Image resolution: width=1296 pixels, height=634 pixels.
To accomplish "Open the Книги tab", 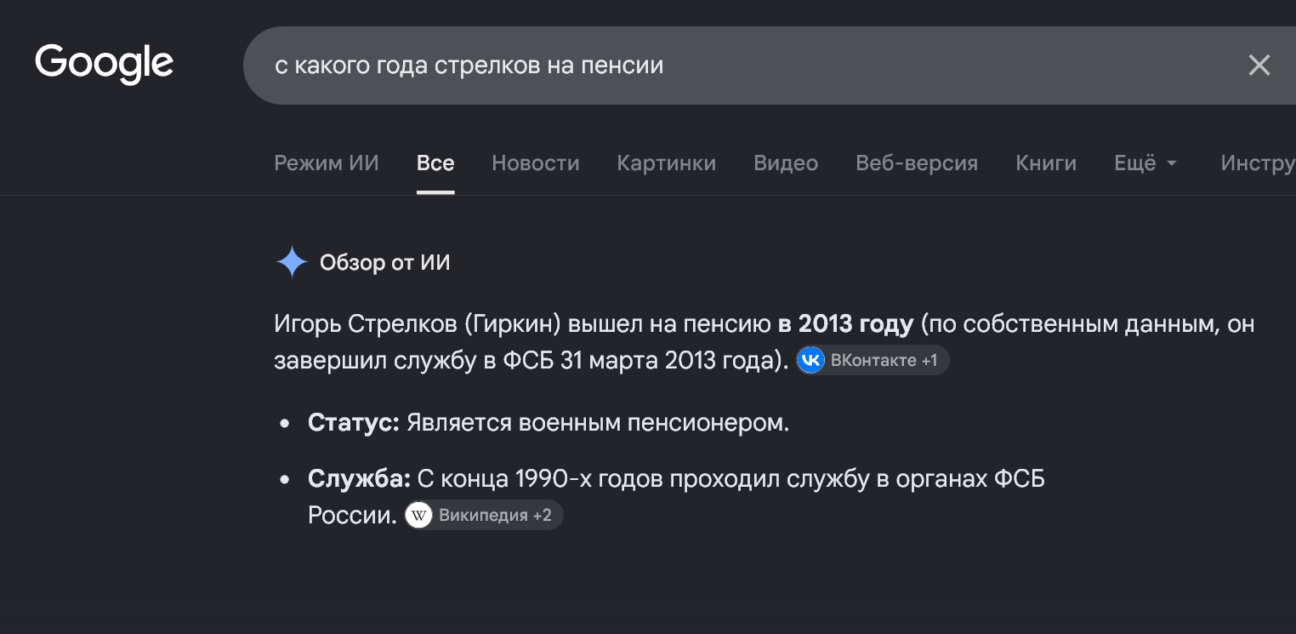I will tap(1046, 163).
